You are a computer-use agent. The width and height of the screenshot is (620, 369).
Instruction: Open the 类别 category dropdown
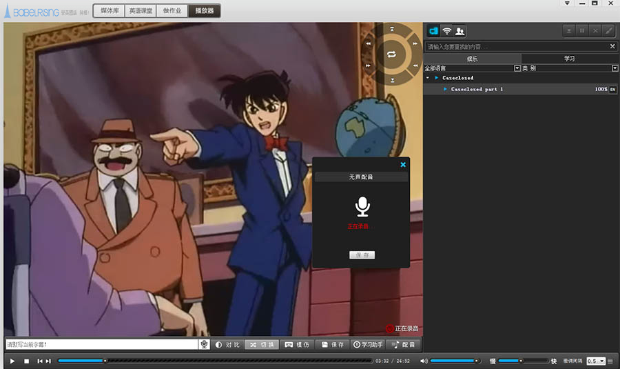click(x=615, y=68)
